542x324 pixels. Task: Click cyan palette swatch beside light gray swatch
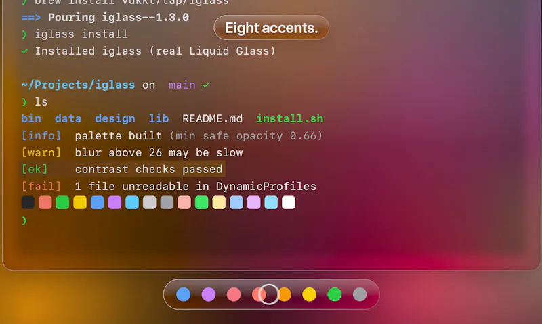[x=132, y=202]
